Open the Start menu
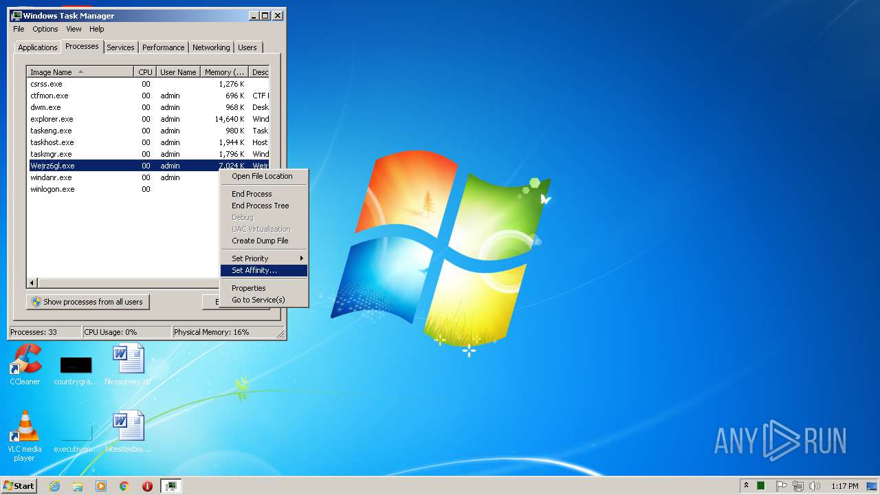This screenshot has height=495, width=880. [19, 486]
